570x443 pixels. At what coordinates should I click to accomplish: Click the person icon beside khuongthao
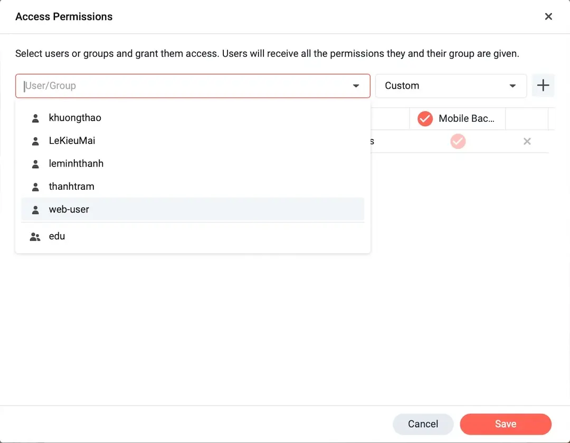[35, 118]
